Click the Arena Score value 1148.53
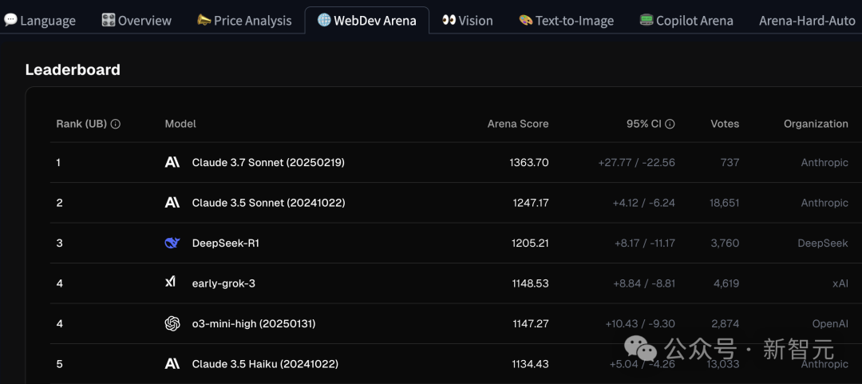This screenshot has width=862, height=384. pyautogui.click(x=529, y=283)
